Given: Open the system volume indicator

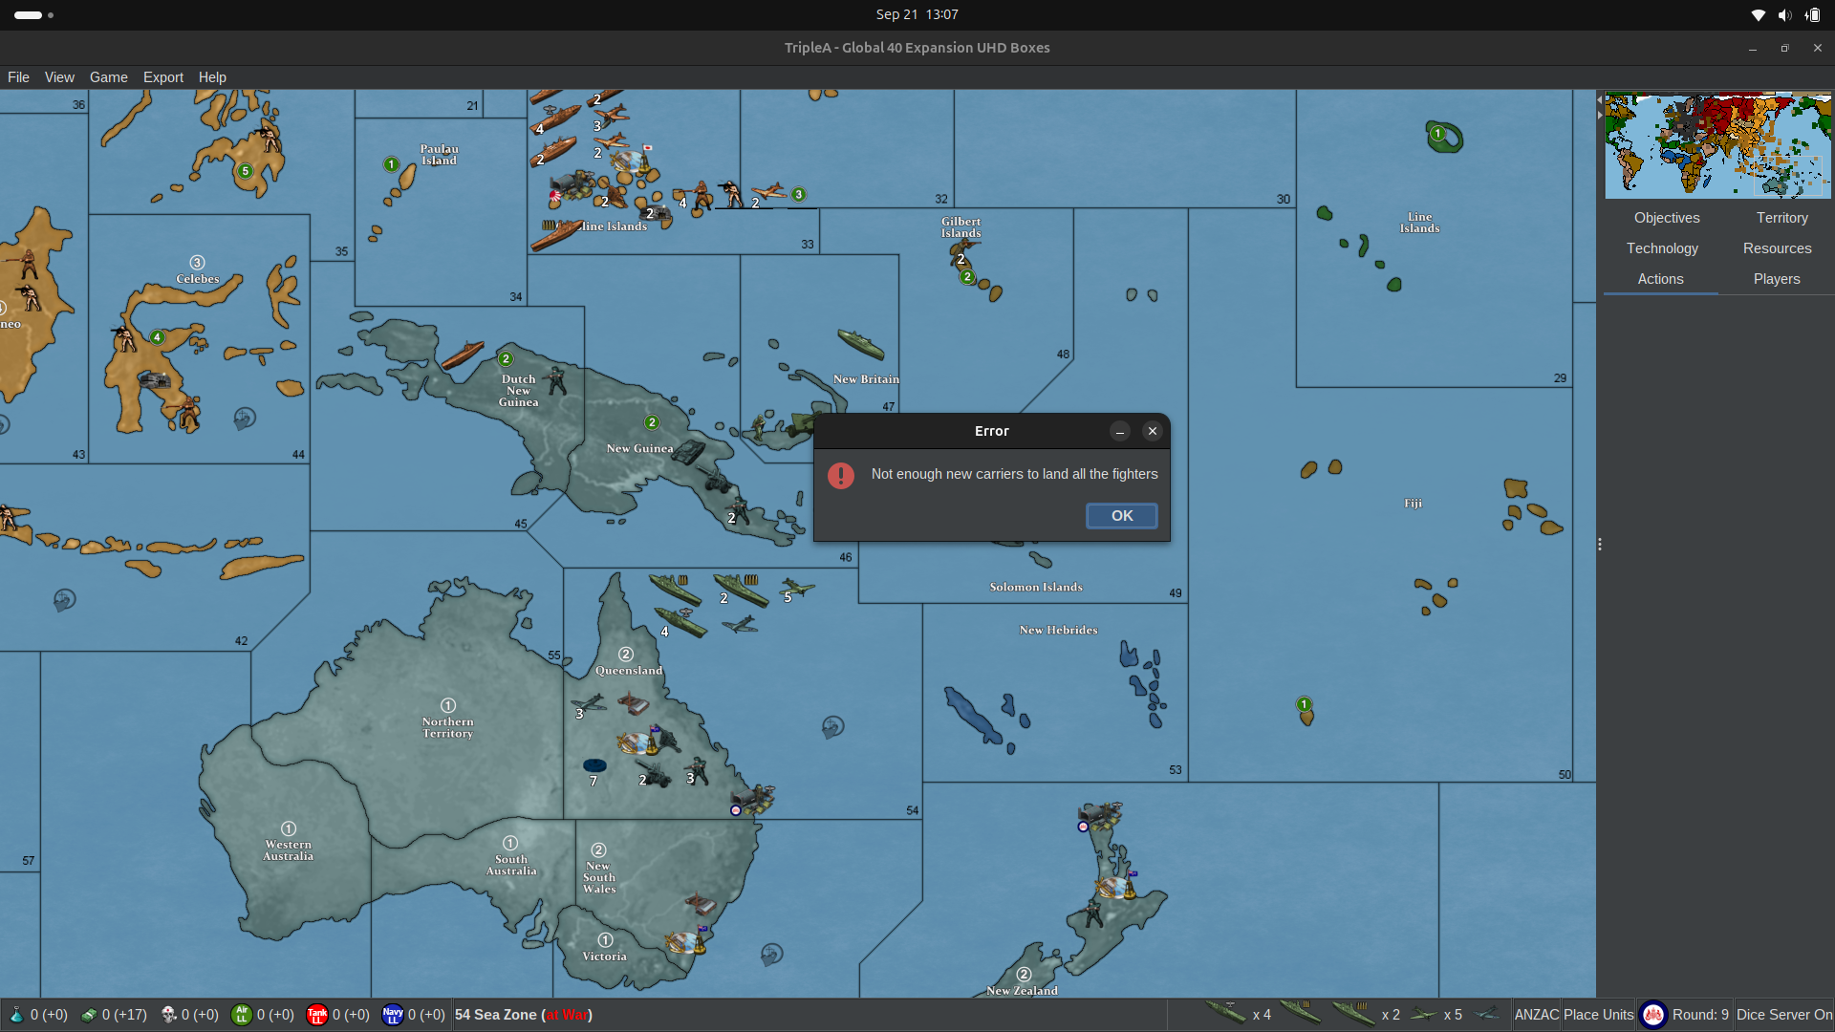Looking at the screenshot, I should pyautogui.click(x=1784, y=15).
